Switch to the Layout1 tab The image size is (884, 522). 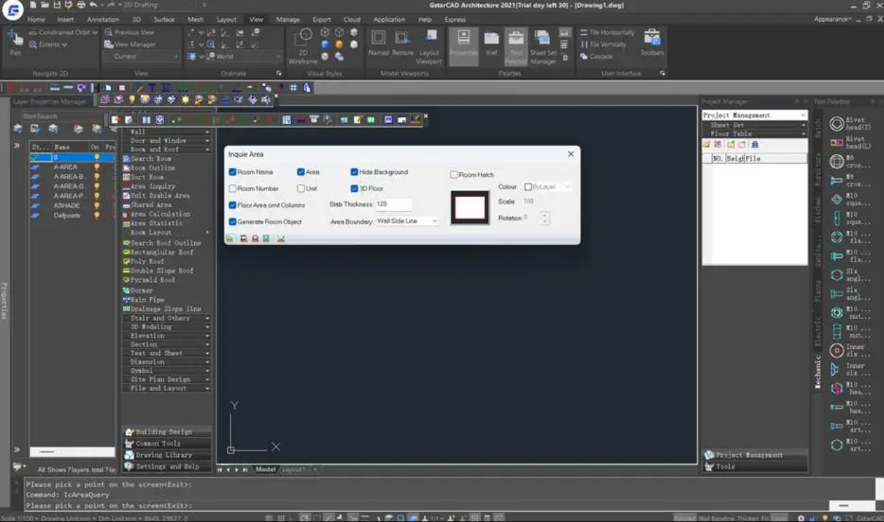(x=294, y=469)
